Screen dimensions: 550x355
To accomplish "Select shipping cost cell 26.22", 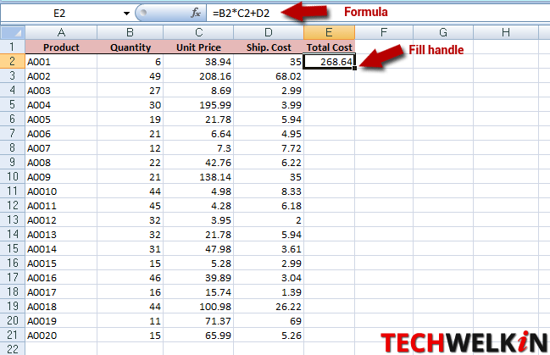I will click(x=269, y=306).
